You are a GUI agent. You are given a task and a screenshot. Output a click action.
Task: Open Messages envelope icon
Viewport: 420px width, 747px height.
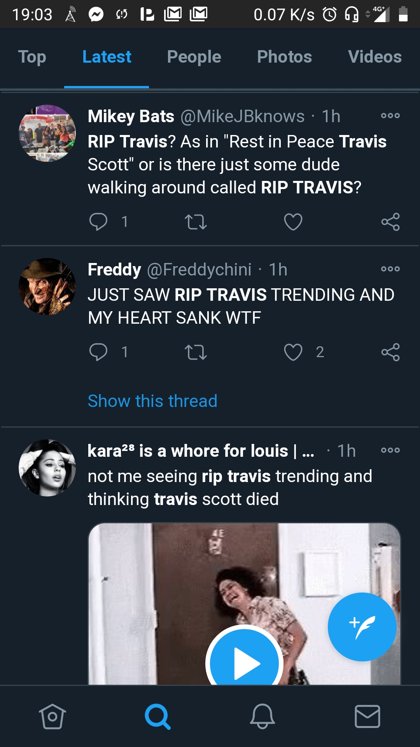click(367, 716)
